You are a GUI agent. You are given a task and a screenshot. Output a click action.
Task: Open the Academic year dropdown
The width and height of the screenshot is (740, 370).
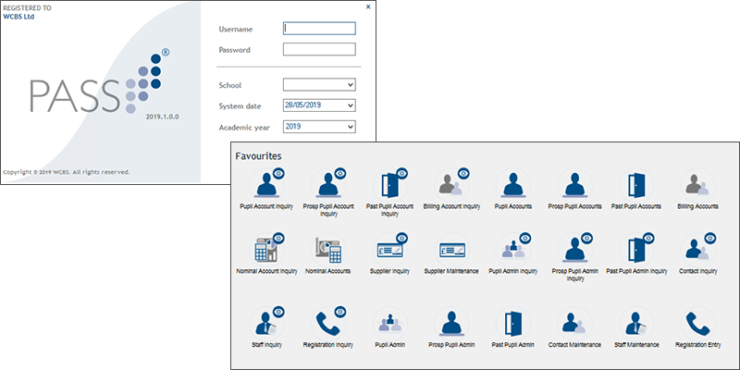point(319,127)
